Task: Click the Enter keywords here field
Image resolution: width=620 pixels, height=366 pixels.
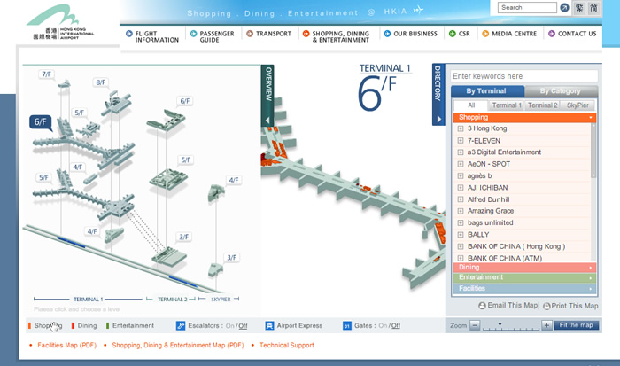Action: coord(524,76)
